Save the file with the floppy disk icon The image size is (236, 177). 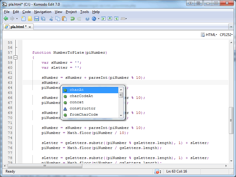click(x=36, y=19)
